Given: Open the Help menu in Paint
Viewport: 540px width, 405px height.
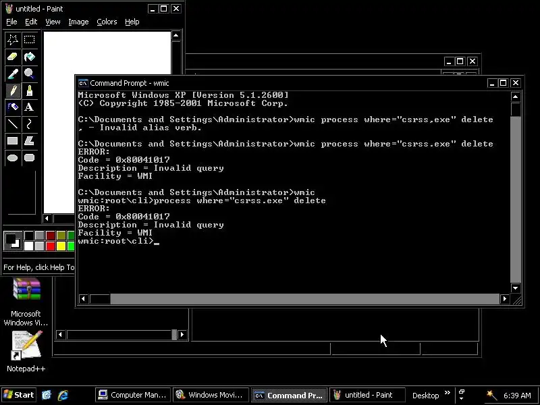Looking at the screenshot, I should point(132,22).
